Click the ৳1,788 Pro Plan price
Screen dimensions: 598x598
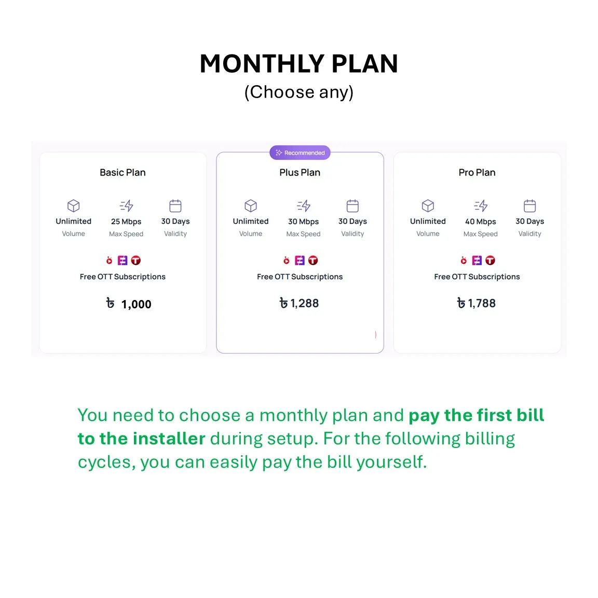[477, 303]
